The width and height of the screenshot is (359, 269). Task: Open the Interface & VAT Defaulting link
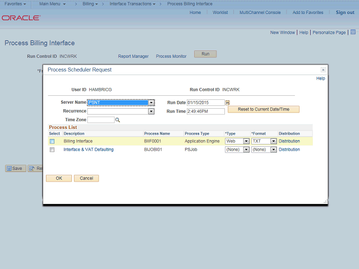[x=89, y=150]
